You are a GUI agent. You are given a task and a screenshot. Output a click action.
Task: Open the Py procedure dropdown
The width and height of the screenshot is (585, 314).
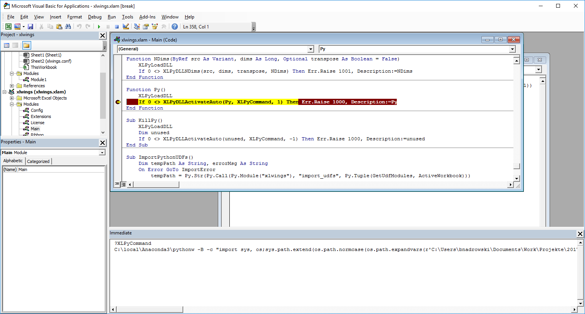tap(512, 49)
